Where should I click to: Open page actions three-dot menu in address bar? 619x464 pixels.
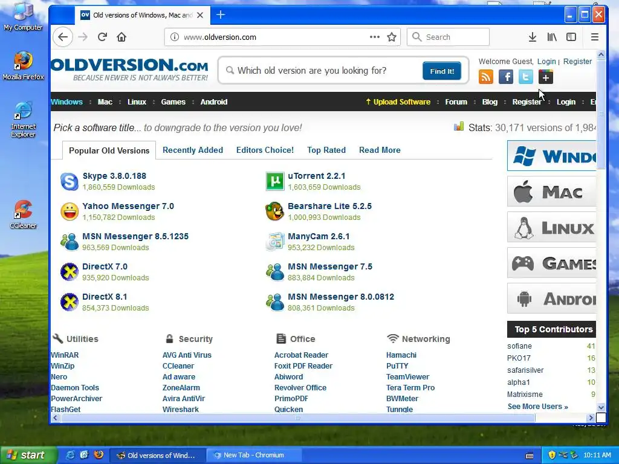click(x=375, y=37)
